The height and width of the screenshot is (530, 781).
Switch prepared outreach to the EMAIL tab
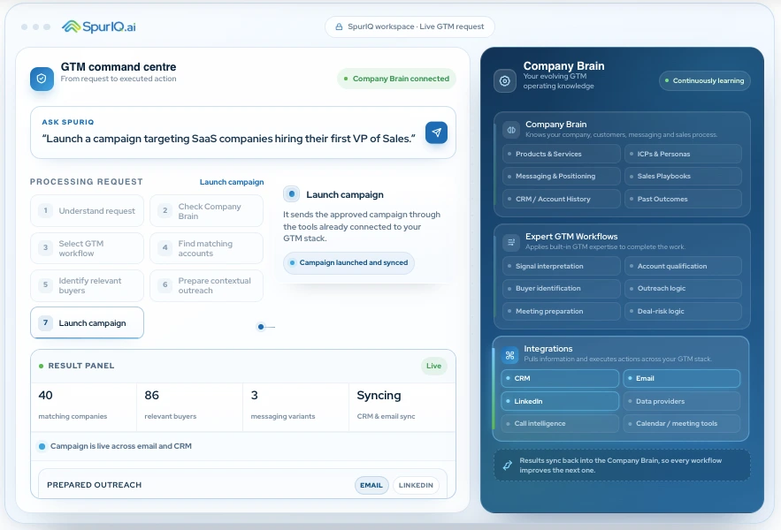[371, 485]
